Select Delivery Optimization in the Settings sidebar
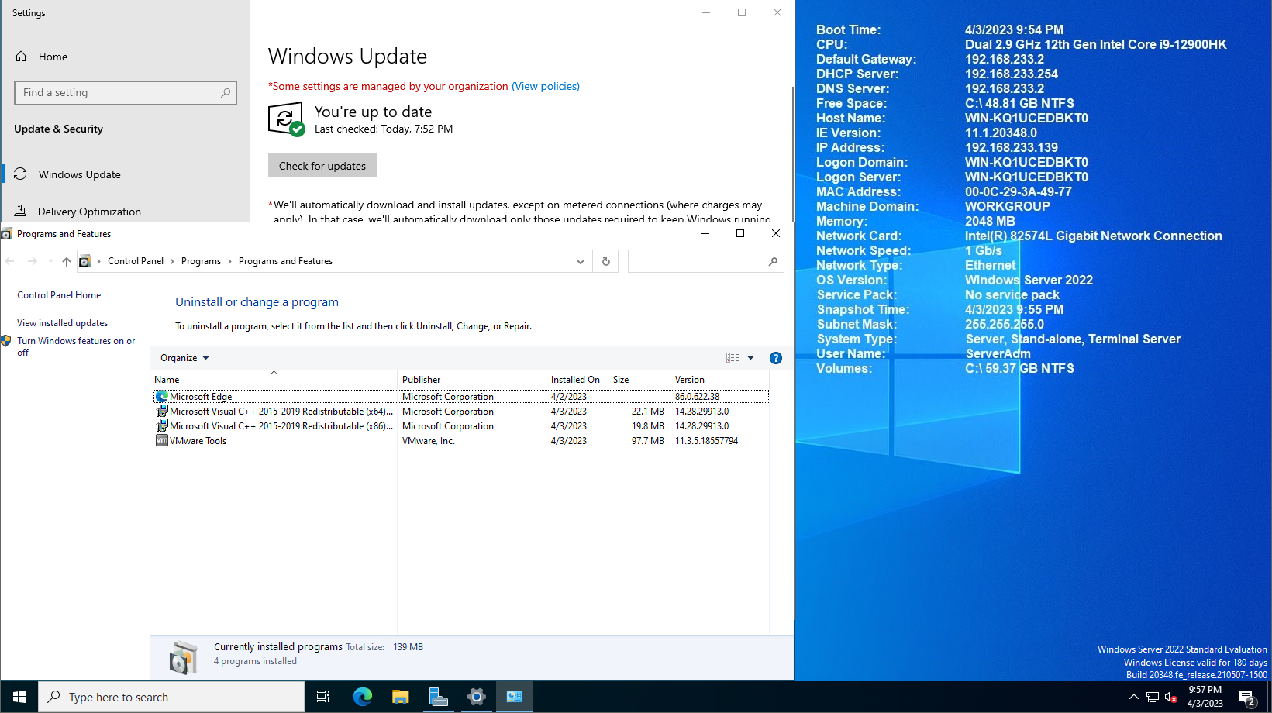Screen dimensions: 1272x713 (x=90, y=211)
